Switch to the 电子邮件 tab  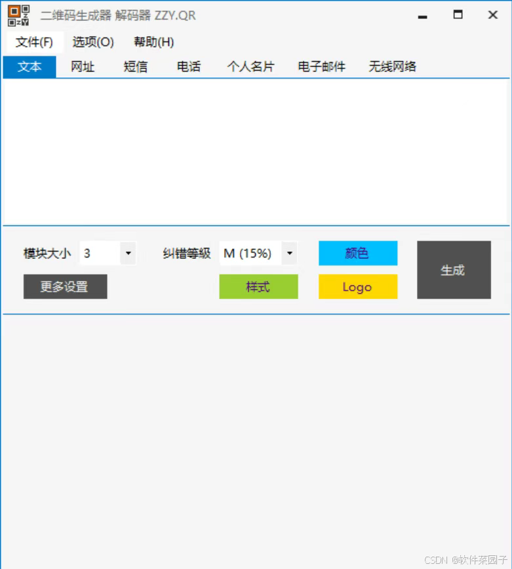point(321,67)
